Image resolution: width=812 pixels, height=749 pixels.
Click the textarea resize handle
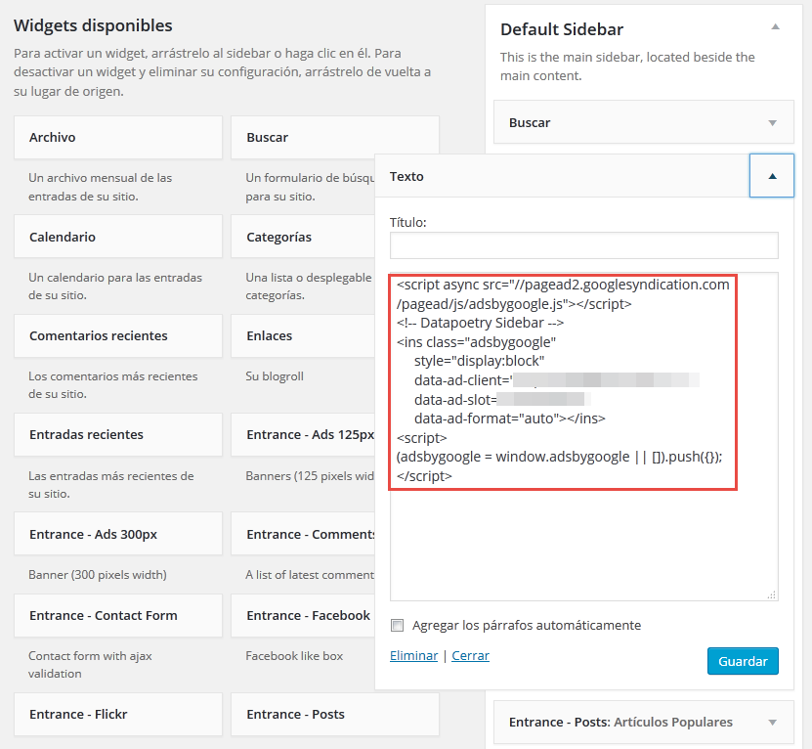[x=772, y=595]
